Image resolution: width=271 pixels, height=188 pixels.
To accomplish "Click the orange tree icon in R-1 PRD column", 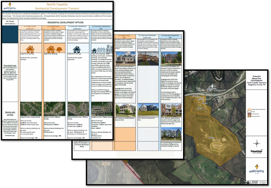I will [x=59, y=49].
